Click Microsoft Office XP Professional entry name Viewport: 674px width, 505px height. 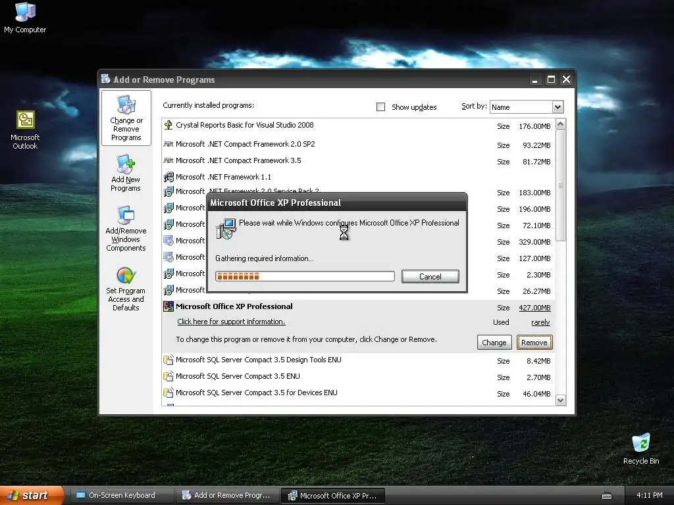click(x=234, y=306)
